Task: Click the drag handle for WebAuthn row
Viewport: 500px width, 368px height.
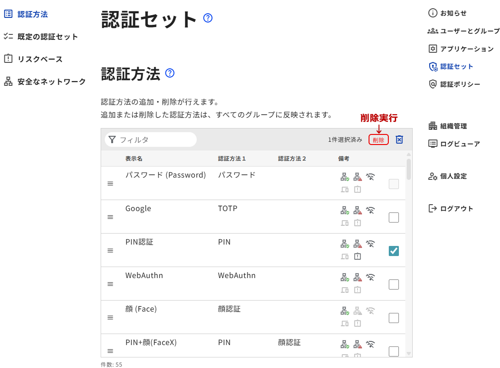Action: point(110,284)
